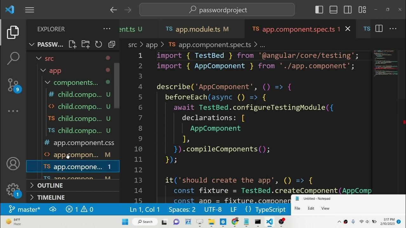The image size is (406, 228).
Task: Toggle the Secondary Side Bar layout button
Action: 348,10
